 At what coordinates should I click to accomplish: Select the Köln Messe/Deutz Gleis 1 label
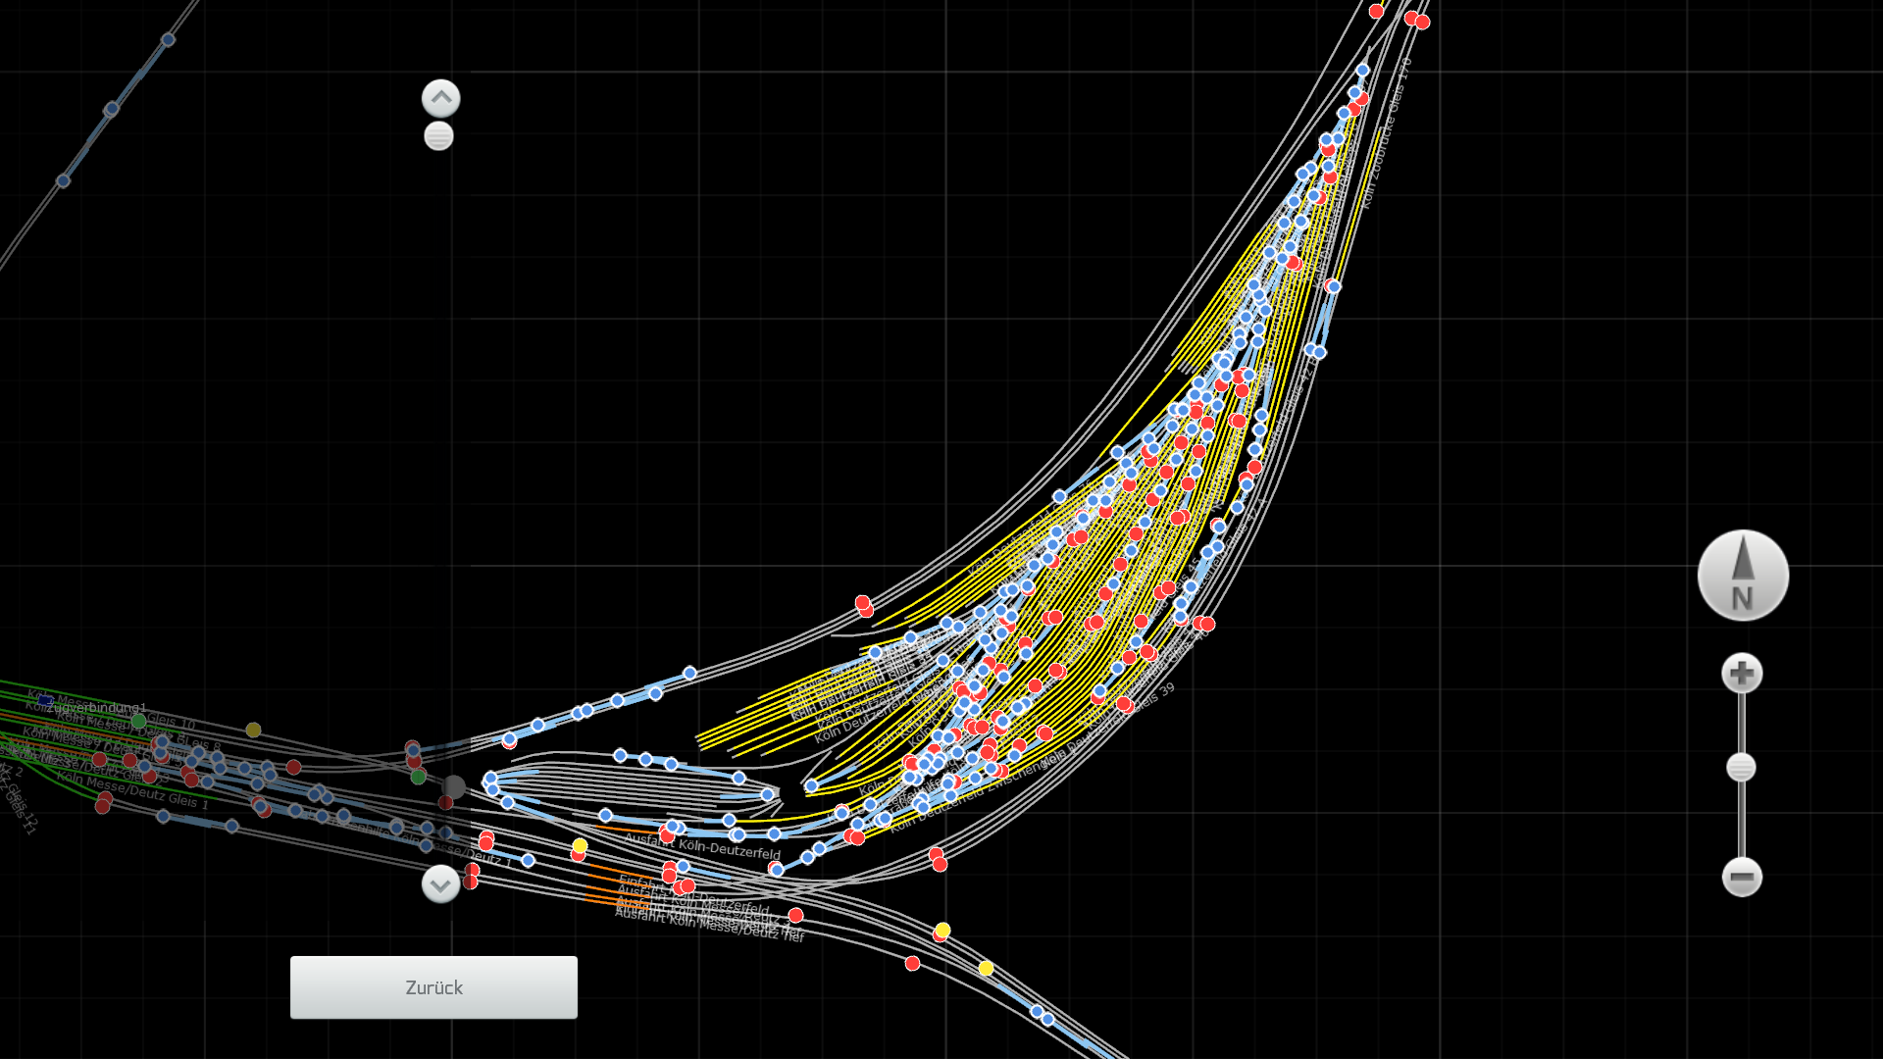coord(132,790)
